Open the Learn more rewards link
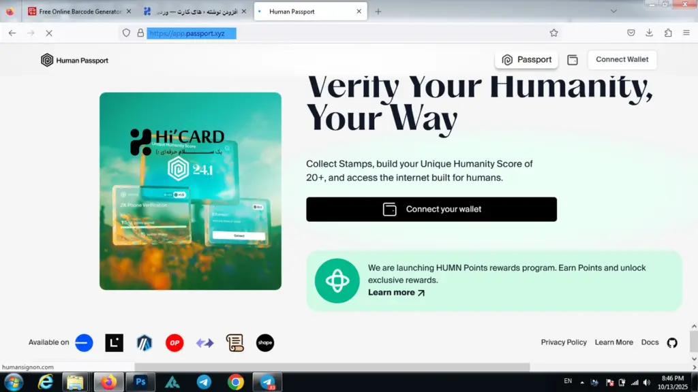Viewport: 698px width, 392px height. point(396,293)
